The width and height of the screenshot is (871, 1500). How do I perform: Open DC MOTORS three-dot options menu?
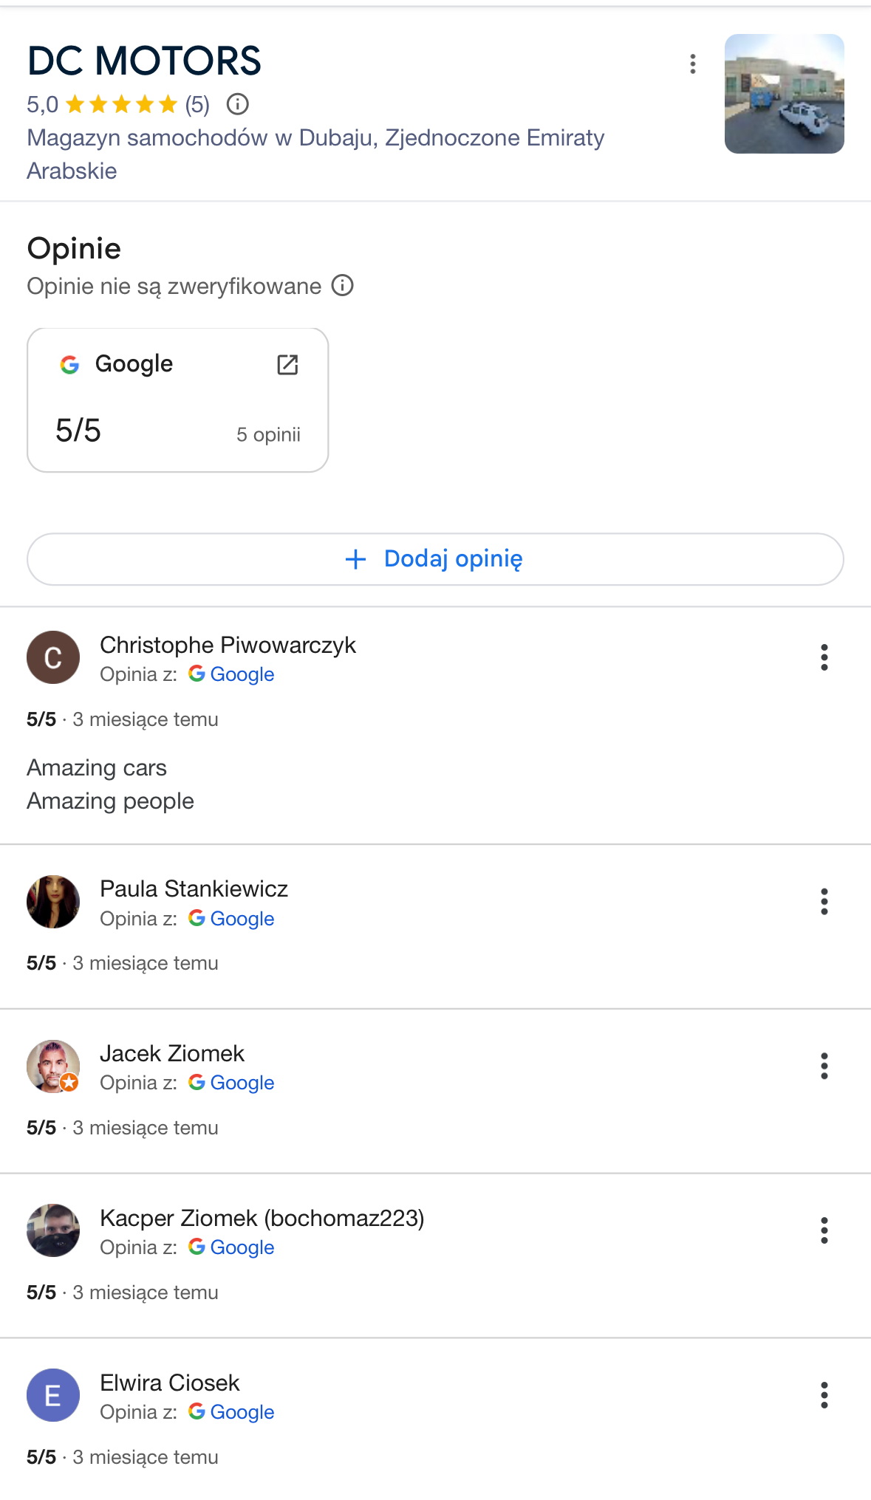click(x=692, y=64)
